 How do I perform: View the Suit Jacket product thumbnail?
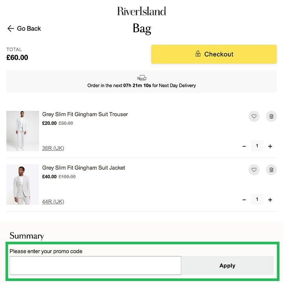22,184
